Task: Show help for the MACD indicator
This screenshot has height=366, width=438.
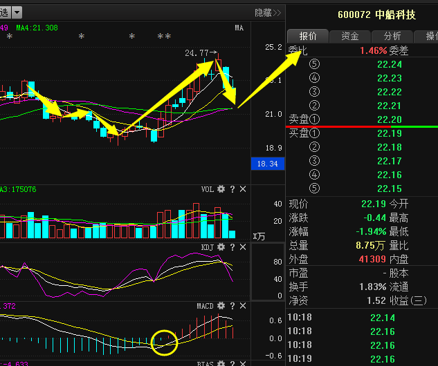Action: tap(232, 305)
